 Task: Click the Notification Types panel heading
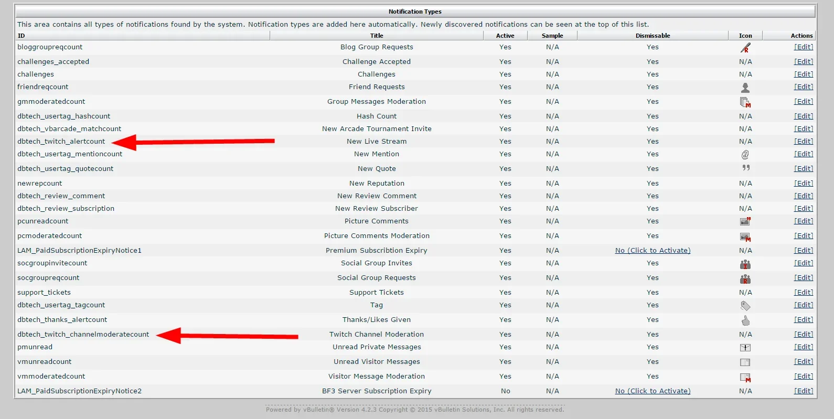point(415,12)
